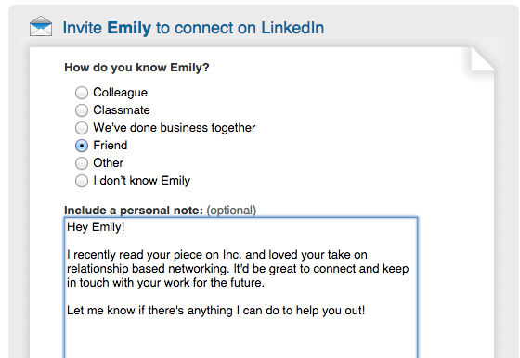Choose the Classmate radio option
The width and height of the screenshot is (520, 358).
pos(82,110)
